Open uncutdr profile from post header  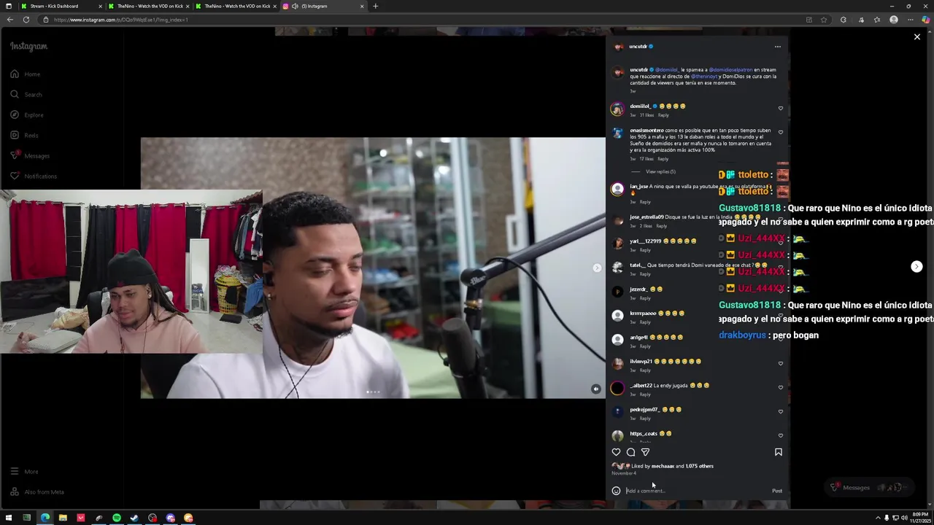638,47
